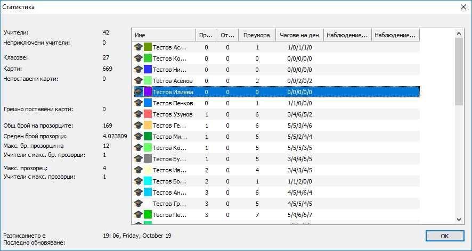Click the cap icon for Тестов Бу... row
Image resolution: width=472 pixels, height=251 pixels.
(139, 159)
